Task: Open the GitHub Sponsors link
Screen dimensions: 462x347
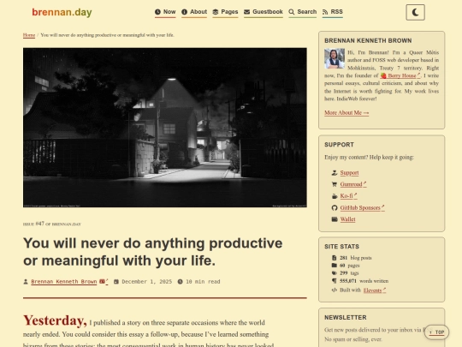Action: coord(362,207)
